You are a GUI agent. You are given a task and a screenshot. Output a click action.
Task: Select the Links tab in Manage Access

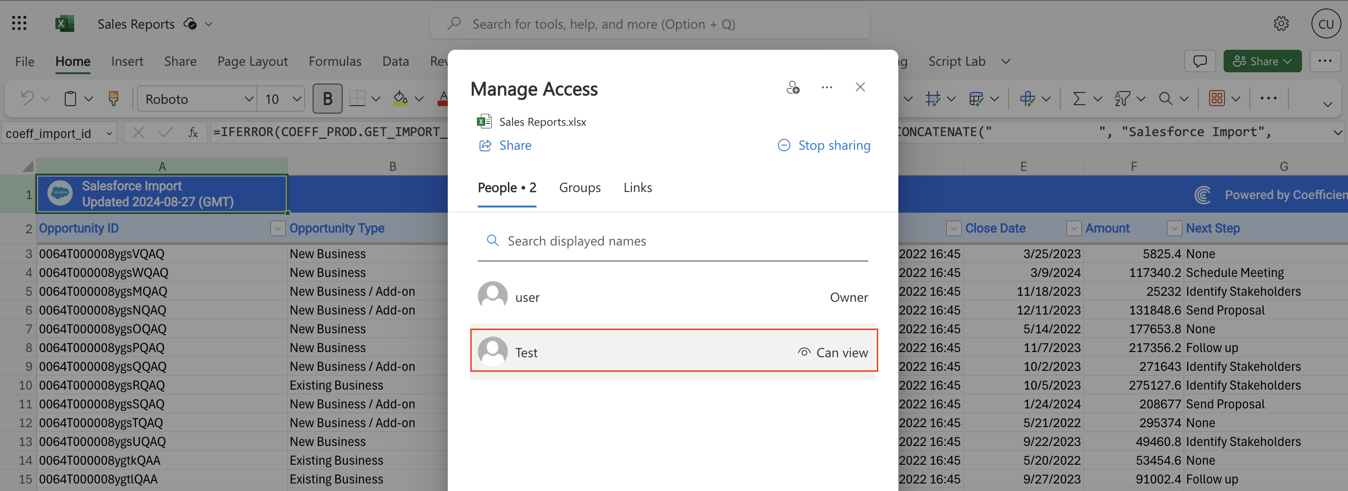coord(637,187)
